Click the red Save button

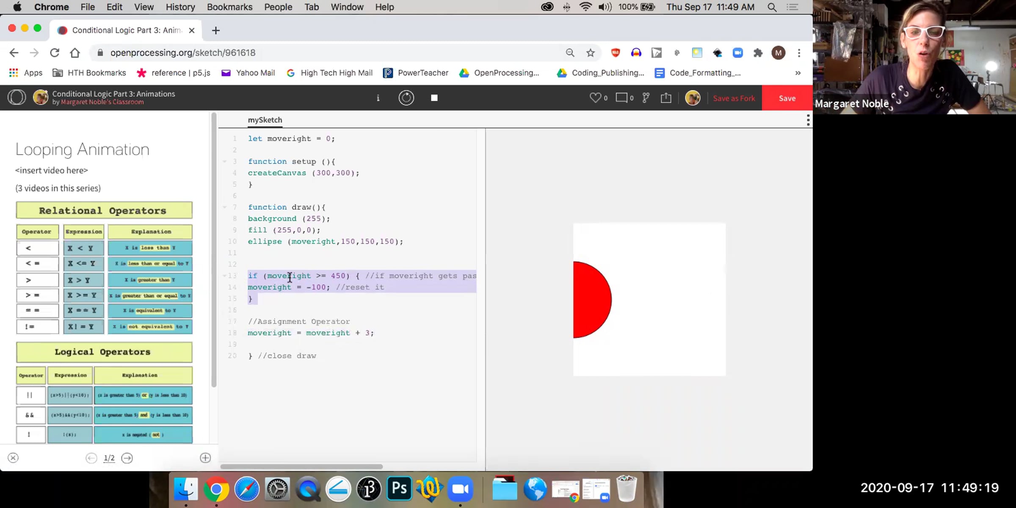(x=787, y=98)
